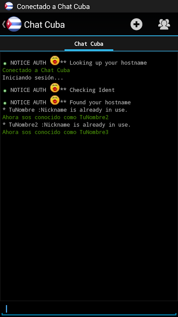Tap the kiss emoji on the Checking Ident line
Viewport: 178px width, 317px height.
click(x=55, y=88)
